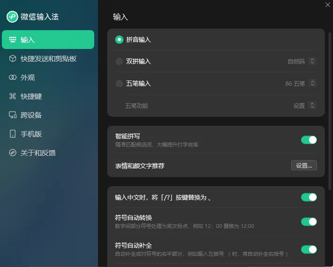Image resolution: width=333 pixels, height=267 pixels.
Task: Click the command-symbol icon for 快捷键
Action: point(13,96)
